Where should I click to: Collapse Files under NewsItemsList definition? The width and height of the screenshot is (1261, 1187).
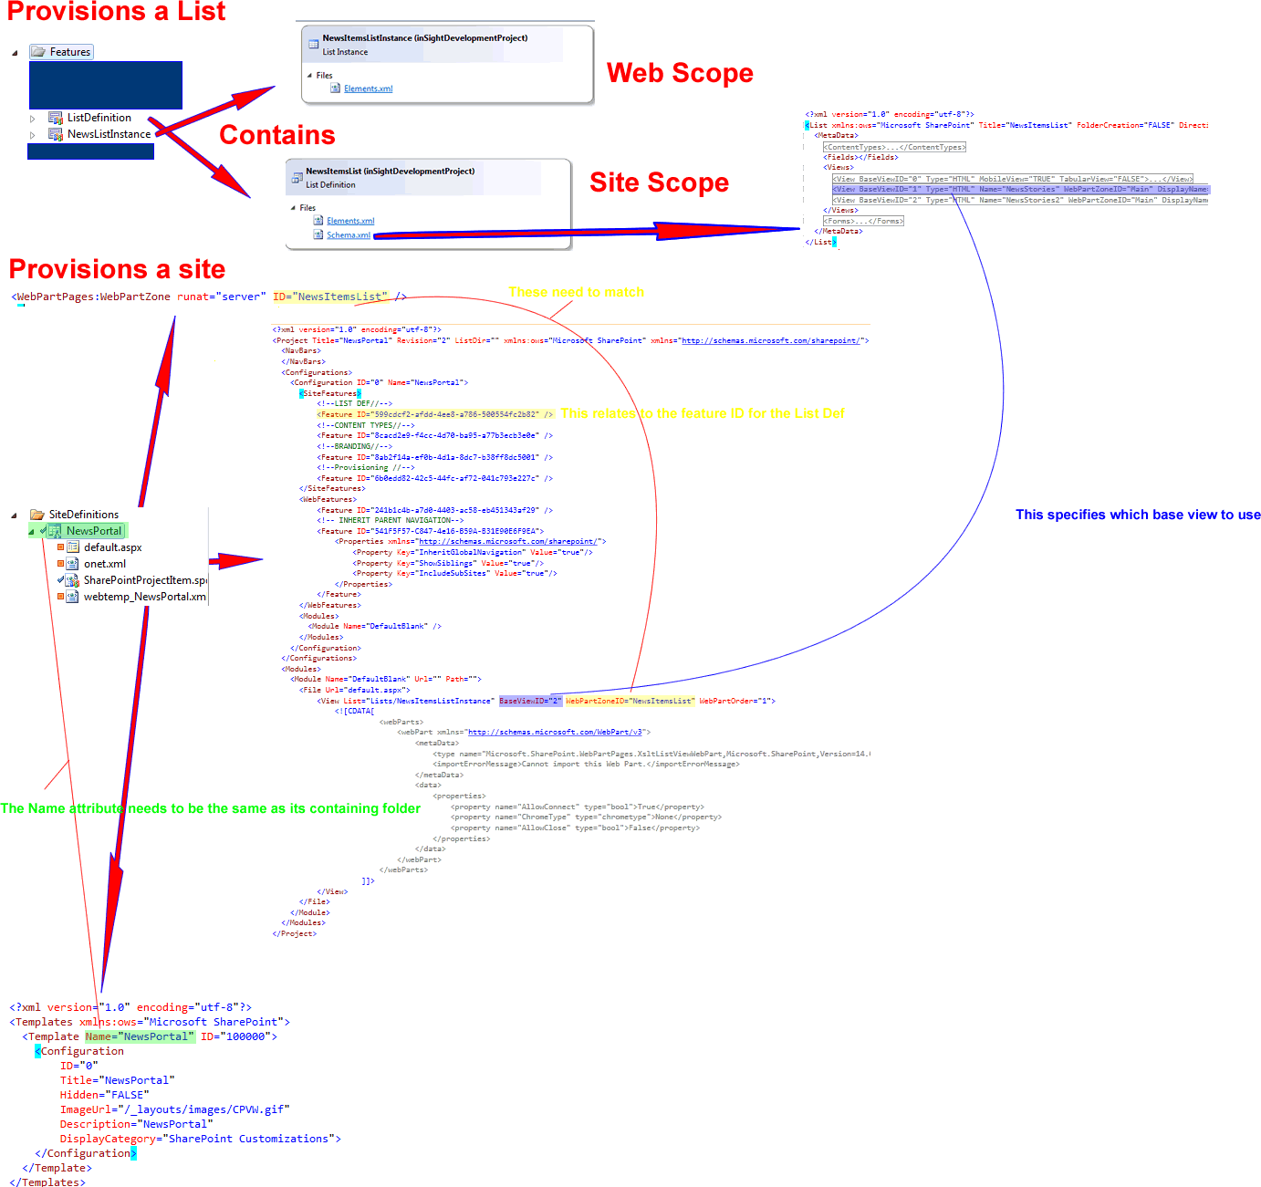pyautogui.click(x=293, y=208)
